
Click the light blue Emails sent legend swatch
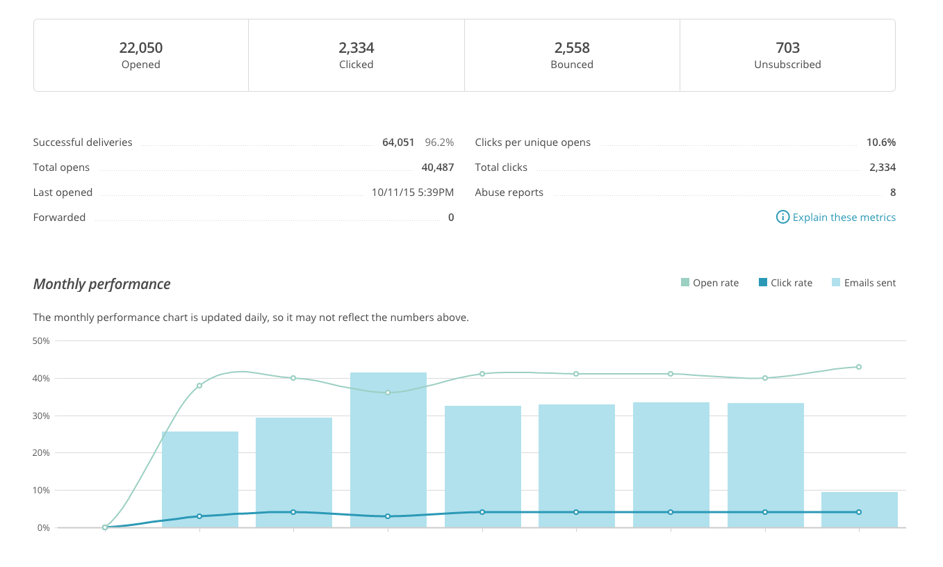coord(836,283)
